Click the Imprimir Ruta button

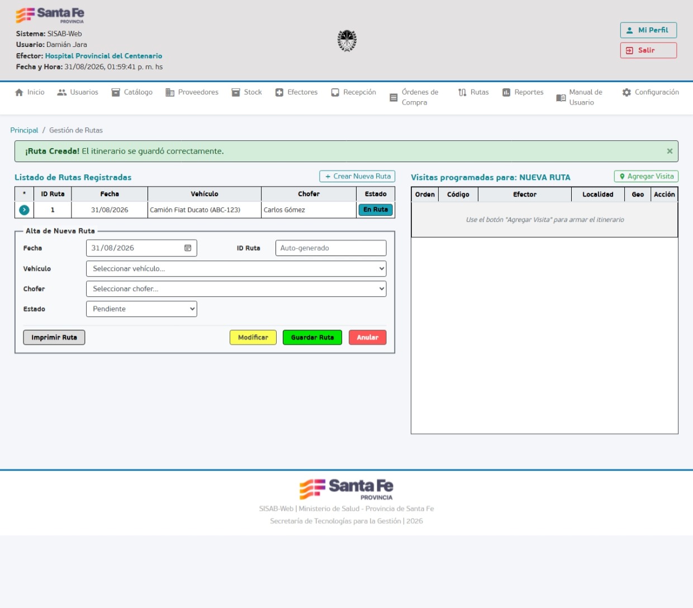54,338
